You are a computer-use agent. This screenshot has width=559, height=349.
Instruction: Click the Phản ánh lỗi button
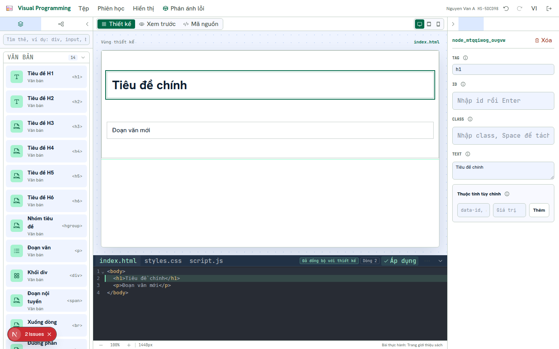[x=183, y=9]
